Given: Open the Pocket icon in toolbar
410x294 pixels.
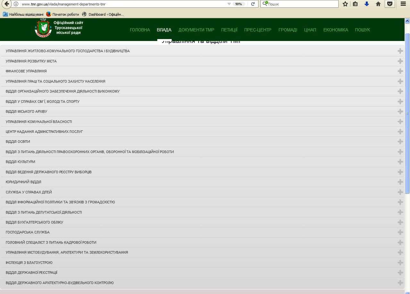Looking at the screenshot, I should coord(389,4).
